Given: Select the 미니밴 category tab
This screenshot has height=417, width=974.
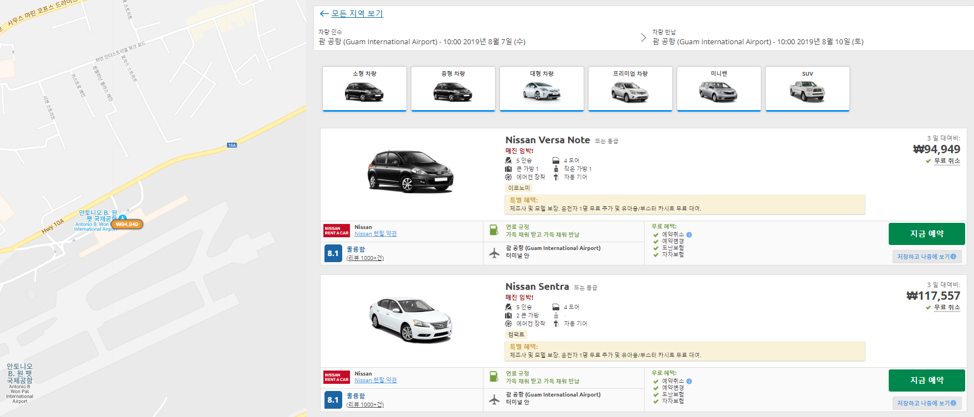Looking at the screenshot, I should tap(719, 89).
